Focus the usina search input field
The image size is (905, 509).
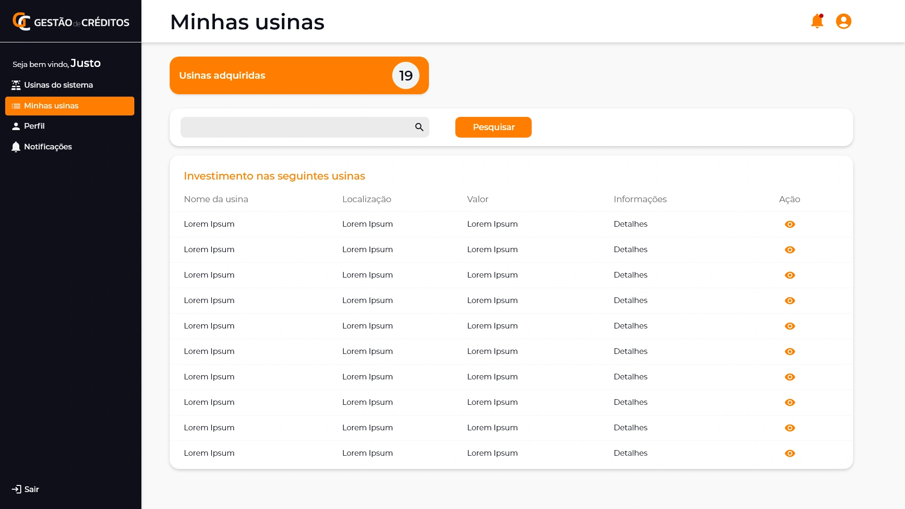coord(296,127)
